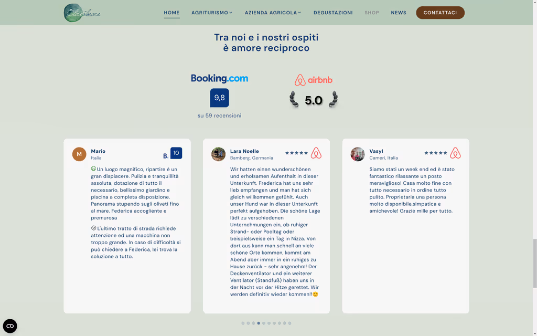This screenshot has width=537, height=336.
Task: Select the fourth carousel dot
Action: (259, 323)
